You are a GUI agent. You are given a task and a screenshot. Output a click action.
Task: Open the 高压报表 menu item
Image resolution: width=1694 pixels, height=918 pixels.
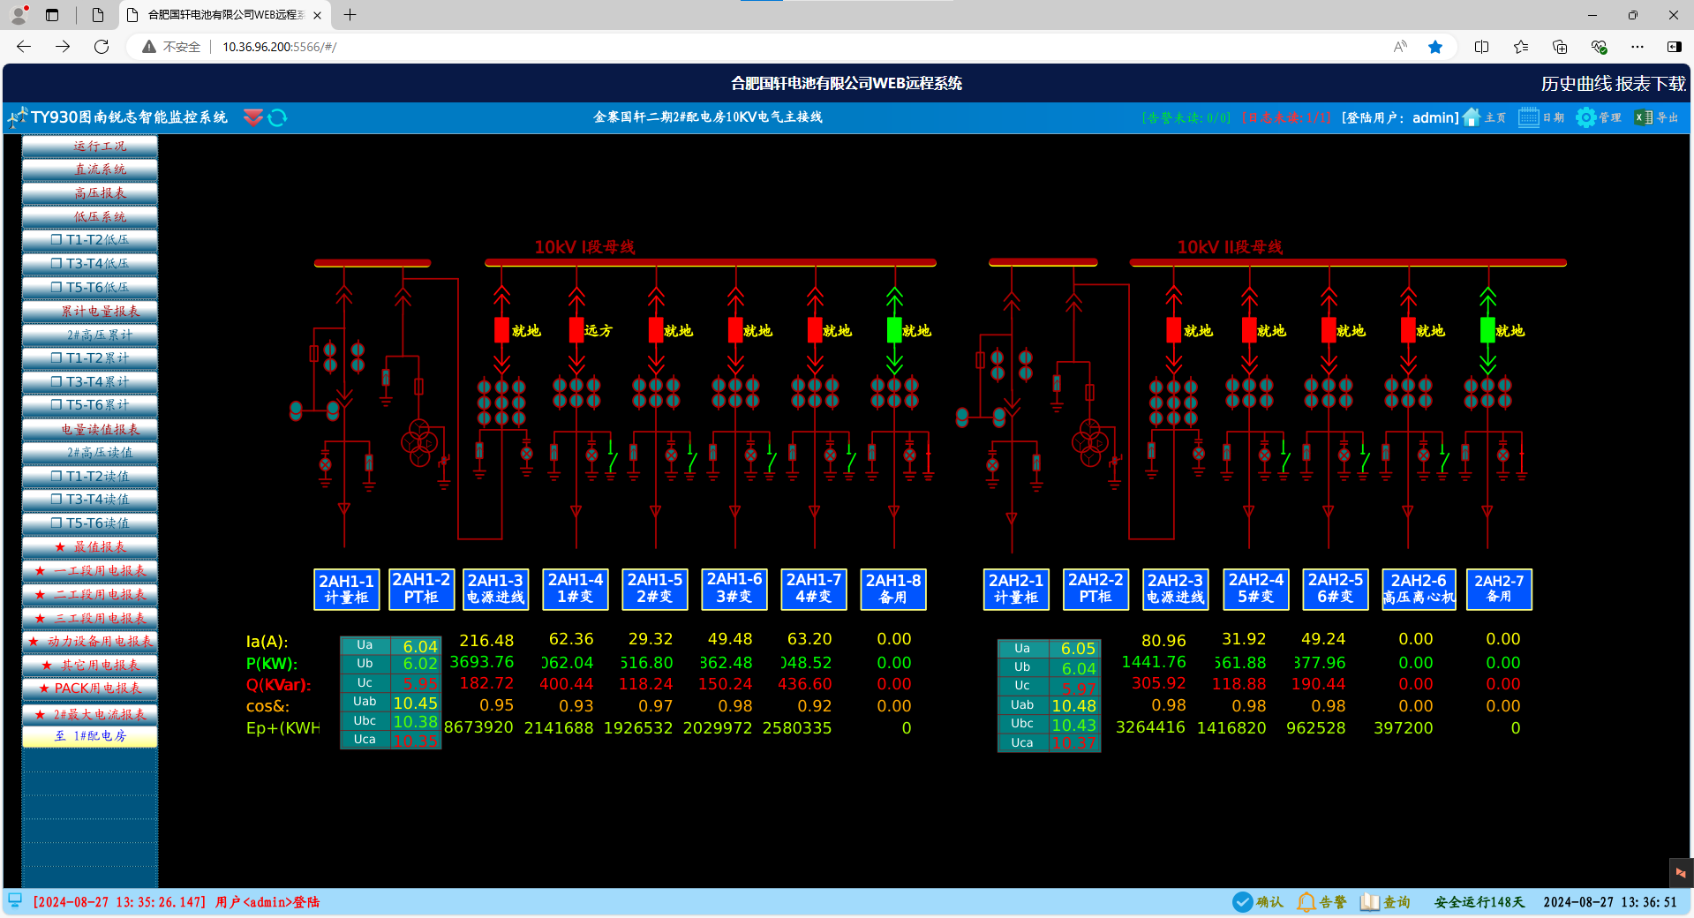click(x=90, y=193)
